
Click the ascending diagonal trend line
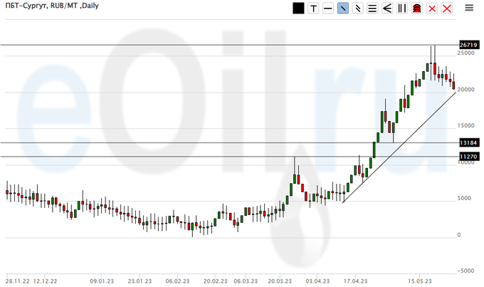click(399, 147)
